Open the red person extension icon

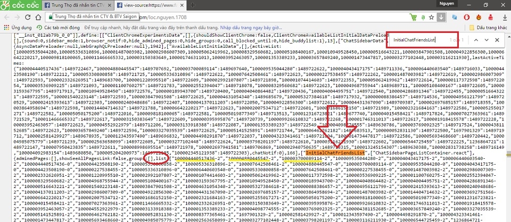491,17
